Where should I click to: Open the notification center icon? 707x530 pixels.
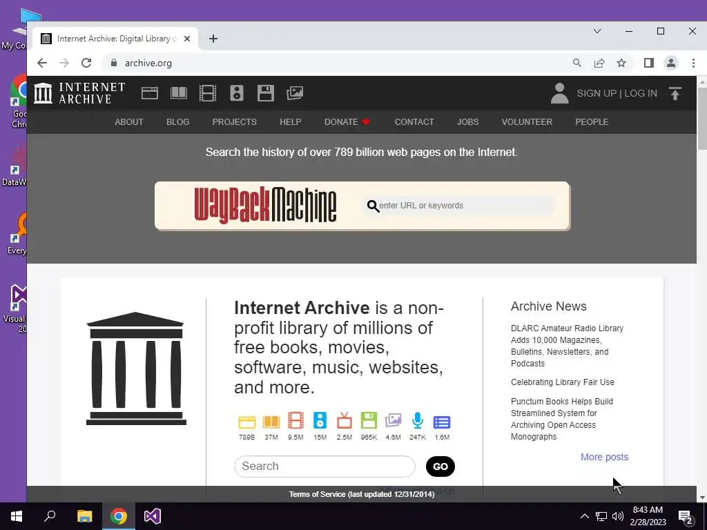(686, 517)
